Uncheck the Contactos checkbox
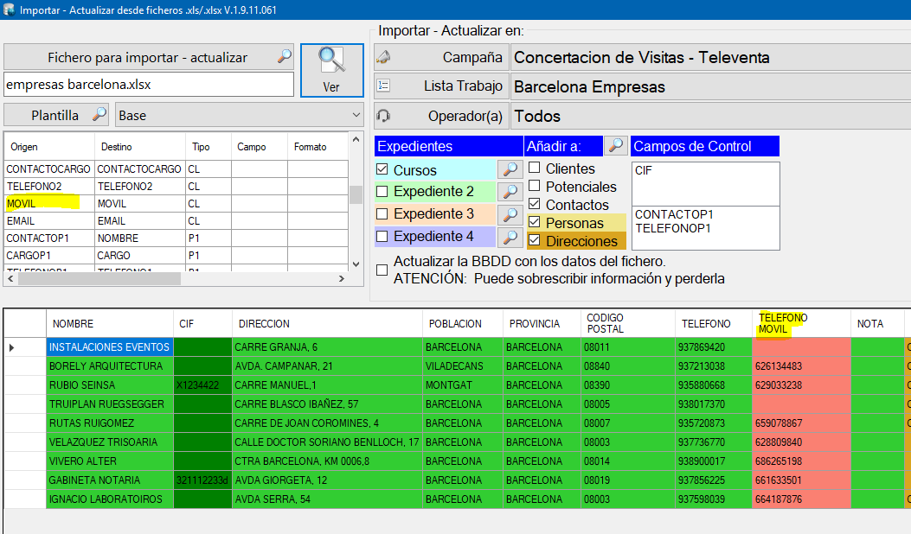The image size is (911, 534). click(535, 204)
